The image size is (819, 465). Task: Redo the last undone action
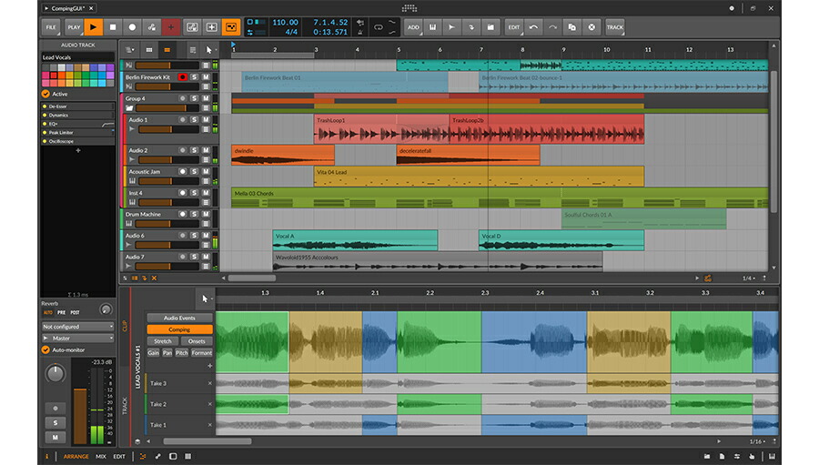(x=552, y=27)
